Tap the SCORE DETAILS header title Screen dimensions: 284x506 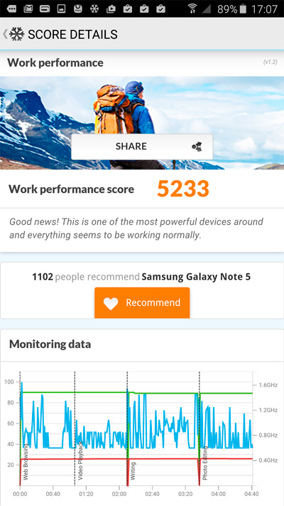click(72, 34)
